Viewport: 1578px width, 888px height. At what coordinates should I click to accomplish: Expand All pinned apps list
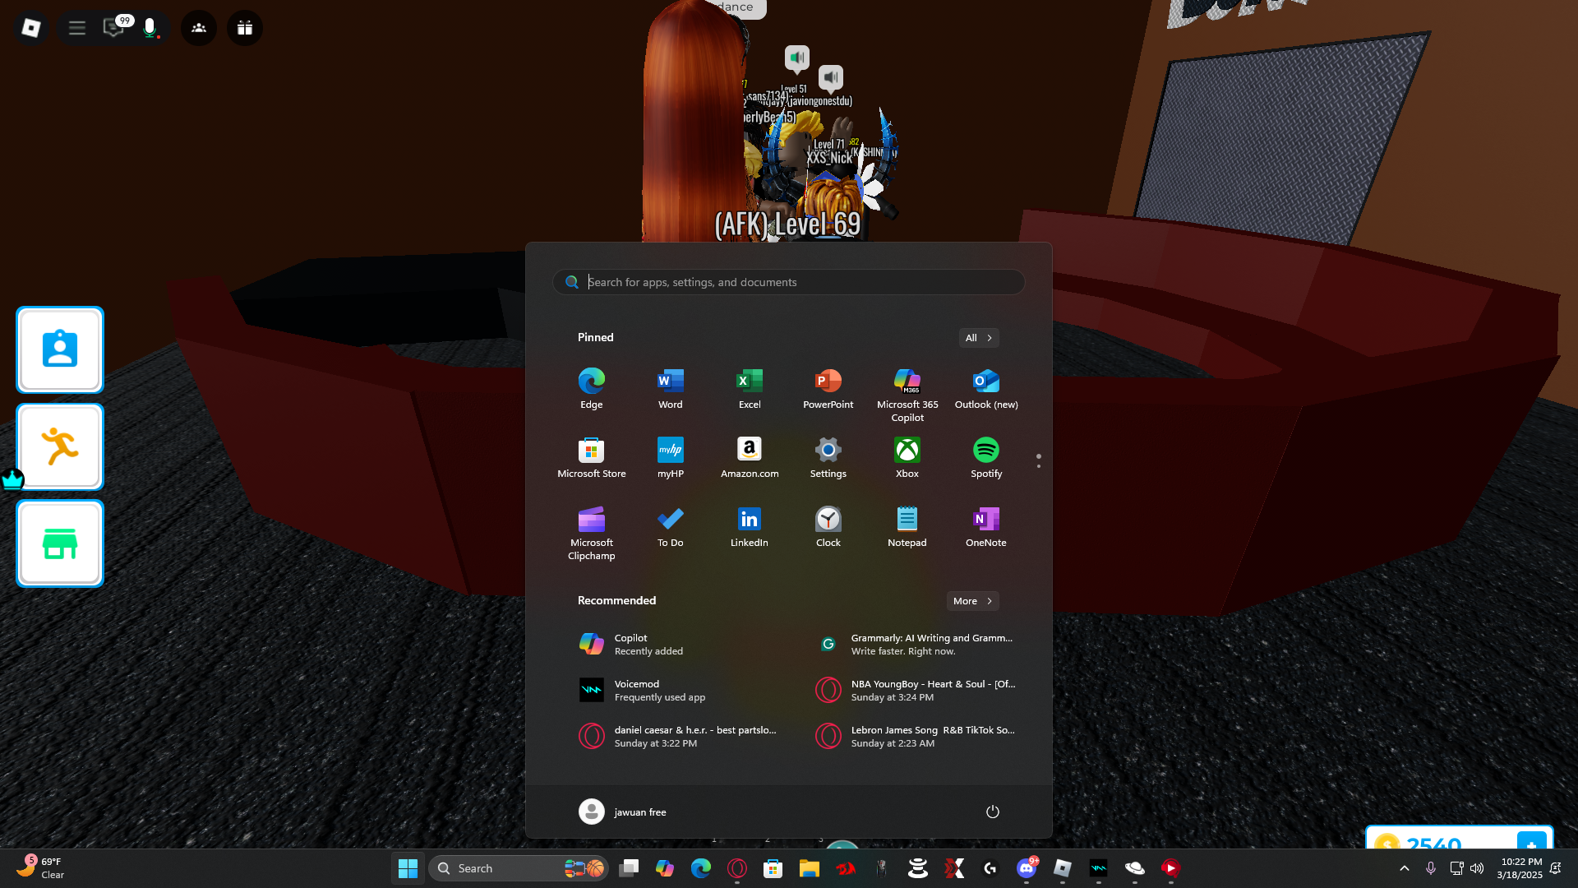point(979,338)
